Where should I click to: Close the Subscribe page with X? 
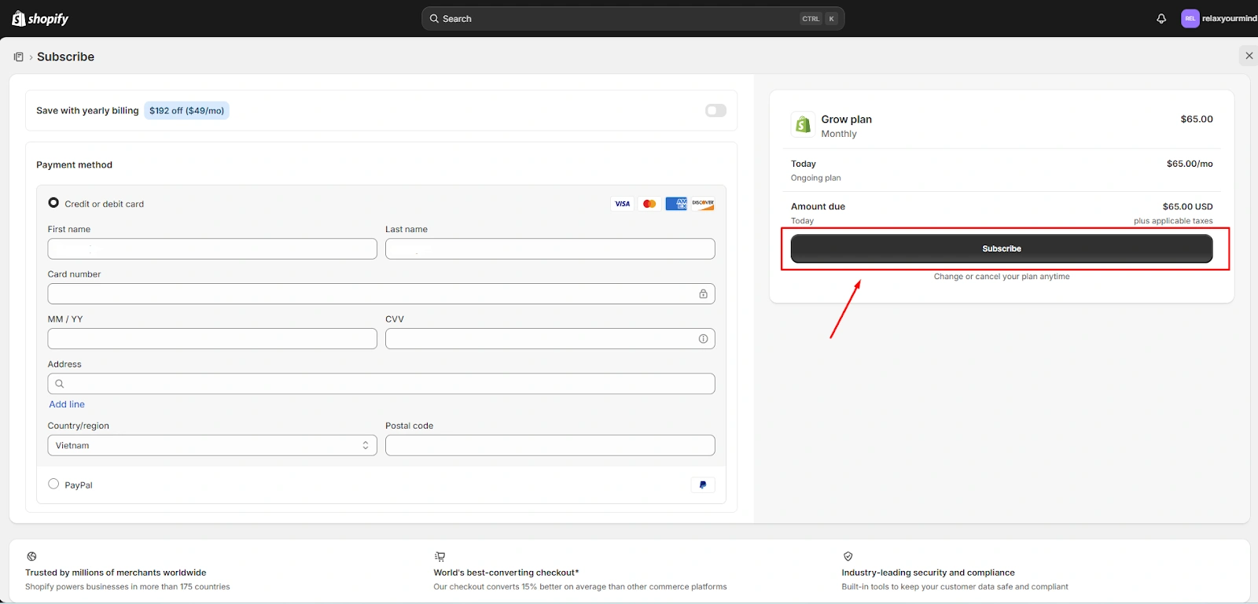[x=1249, y=55]
